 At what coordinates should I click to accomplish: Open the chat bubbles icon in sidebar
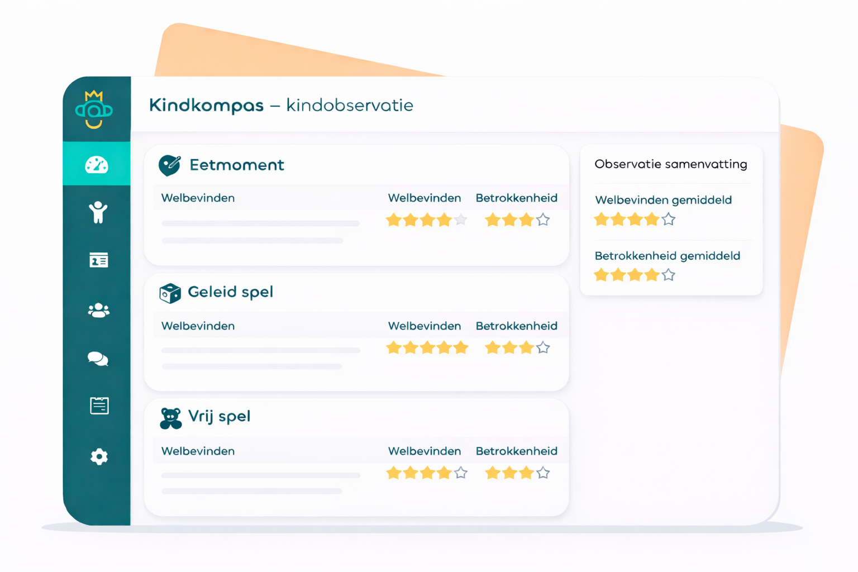[98, 359]
